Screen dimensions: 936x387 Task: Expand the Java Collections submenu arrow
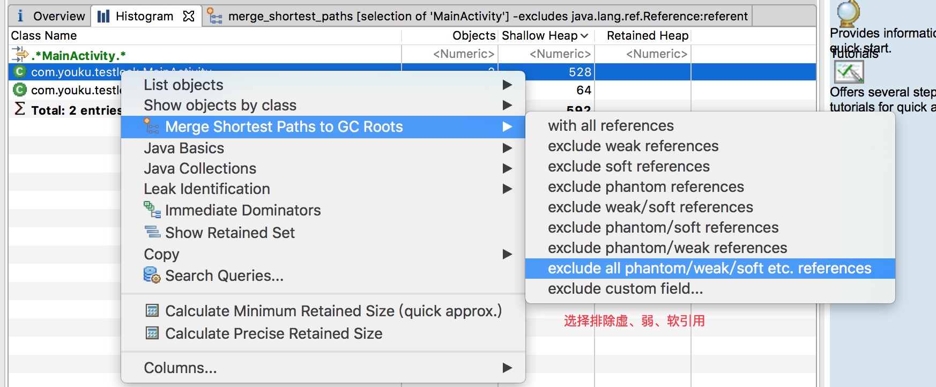(507, 168)
